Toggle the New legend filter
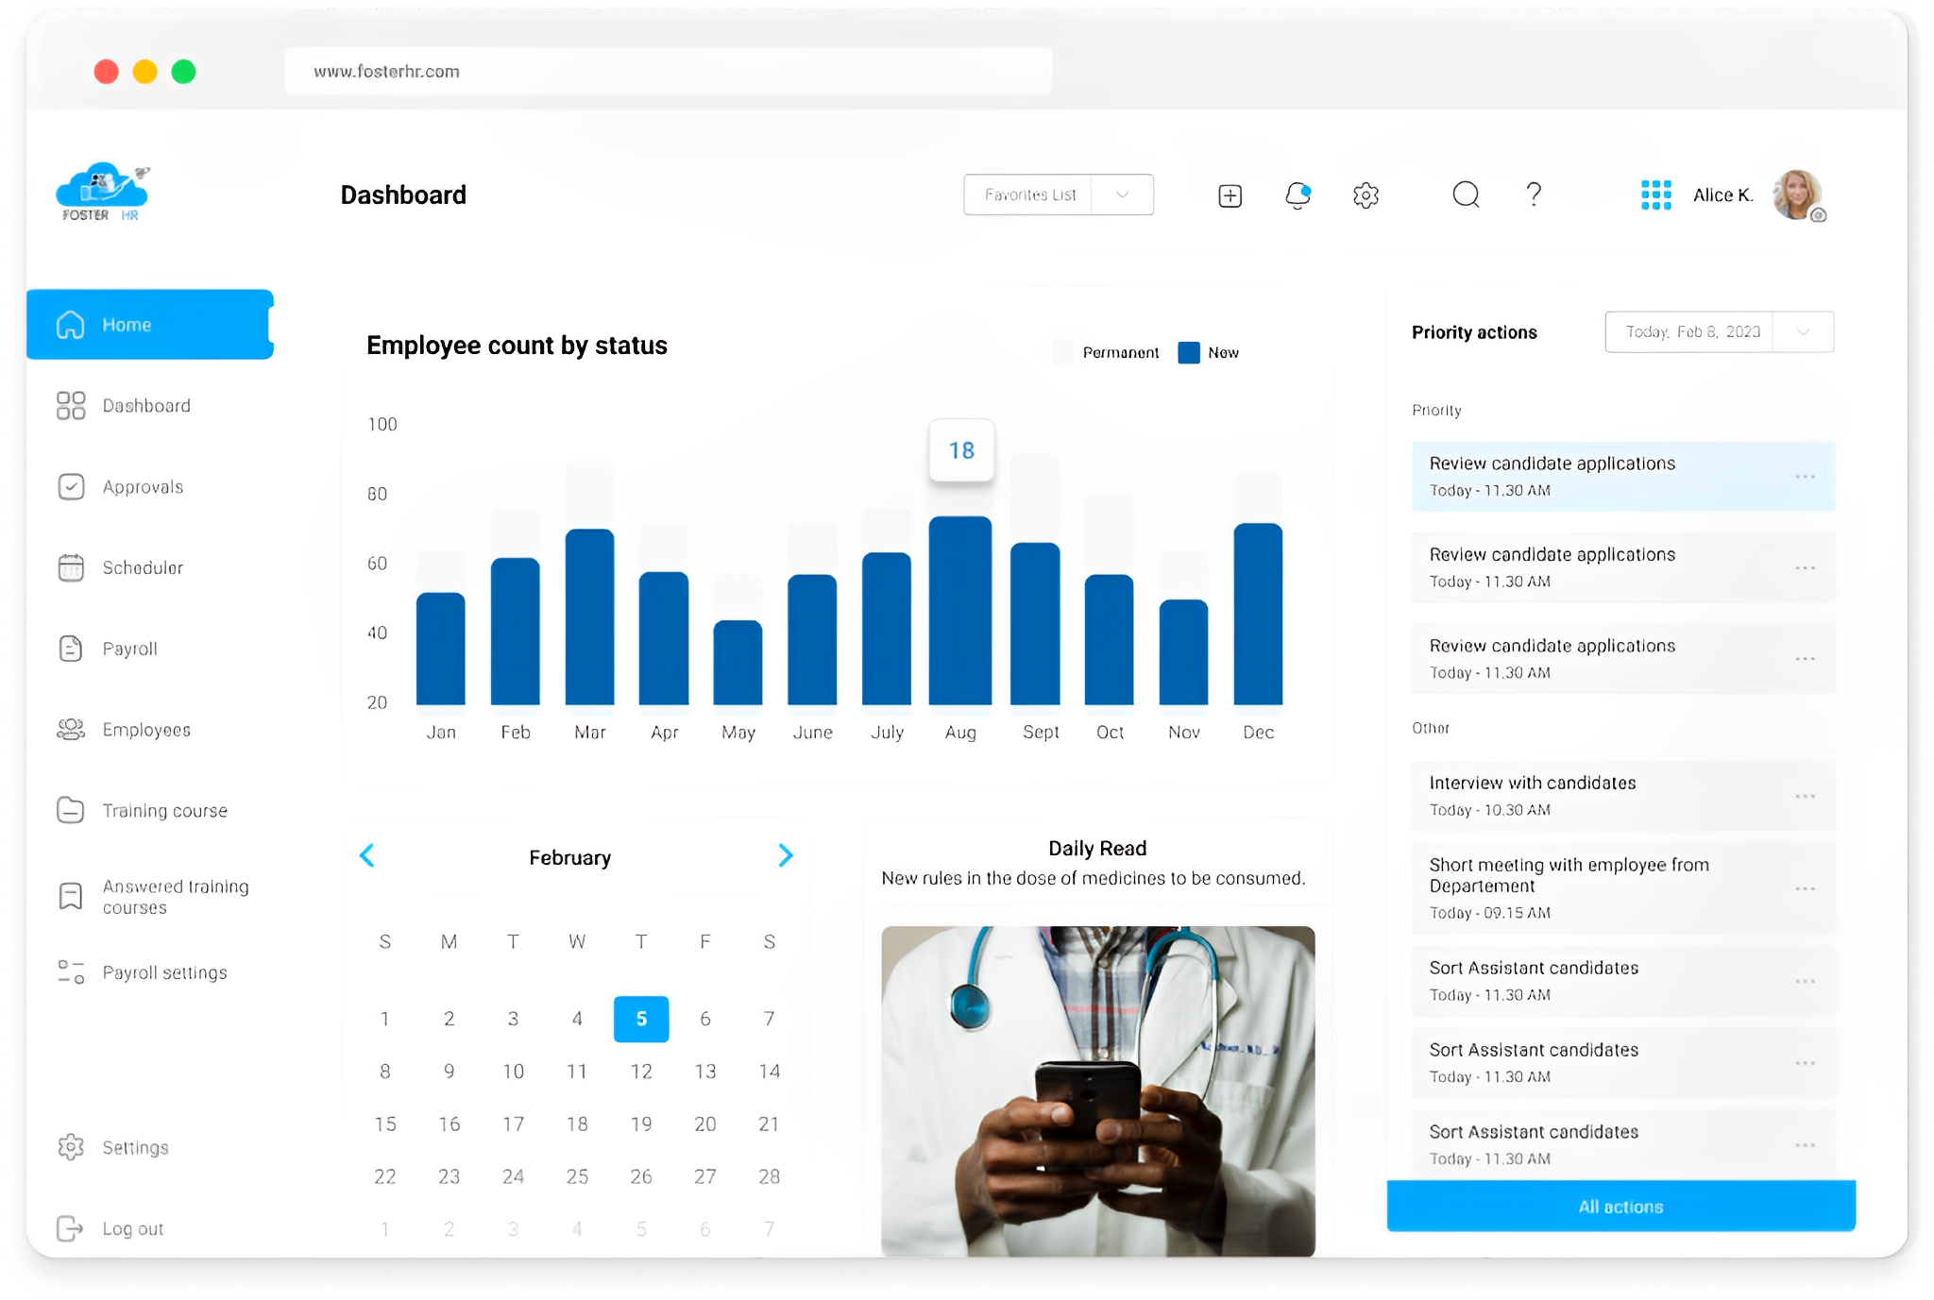The width and height of the screenshot is (1934, 1300). (1210, 352)
